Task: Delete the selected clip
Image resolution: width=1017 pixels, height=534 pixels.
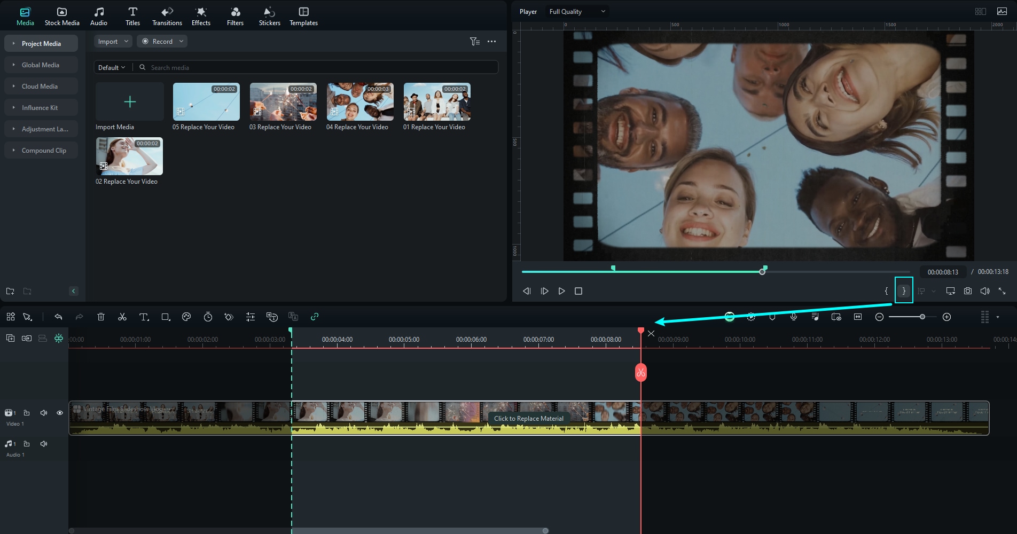Action: (101, 317)
